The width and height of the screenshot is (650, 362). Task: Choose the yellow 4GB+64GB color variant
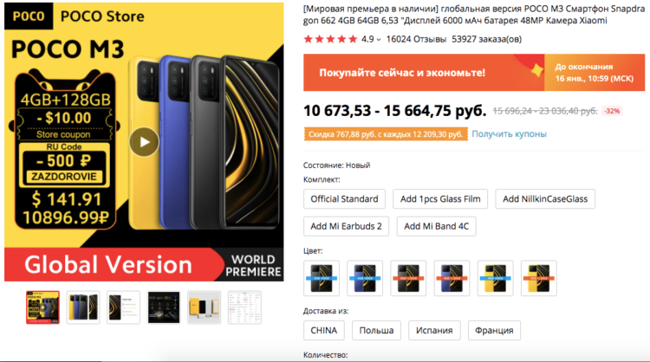click(496, 278)
